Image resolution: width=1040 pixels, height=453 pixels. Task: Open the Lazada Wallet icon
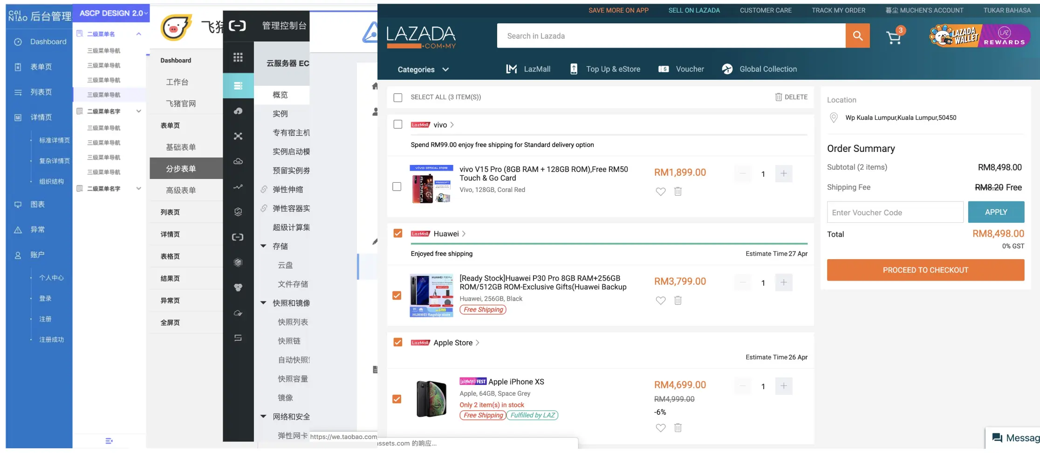pos(954,36)
